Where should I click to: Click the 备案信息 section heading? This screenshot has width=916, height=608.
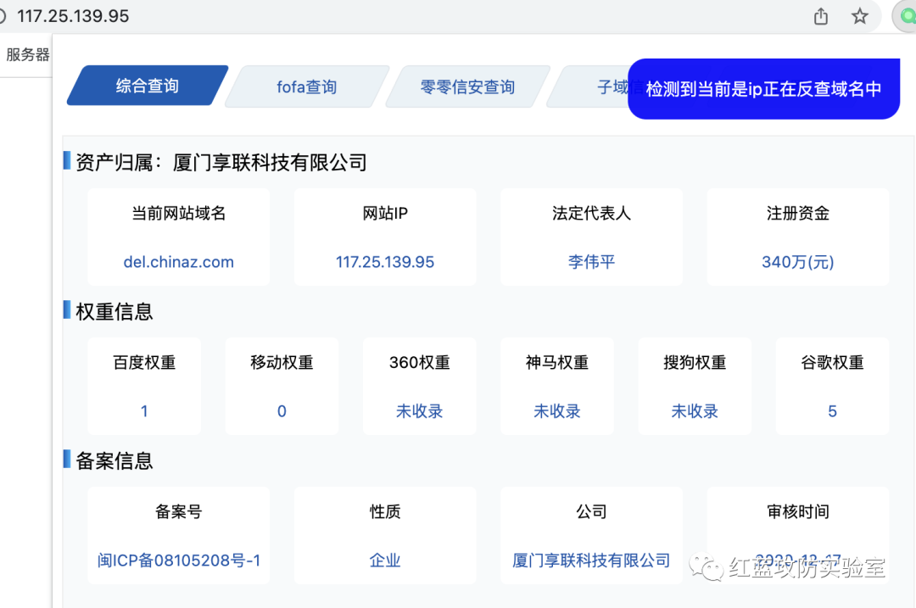tap(114, 460)
